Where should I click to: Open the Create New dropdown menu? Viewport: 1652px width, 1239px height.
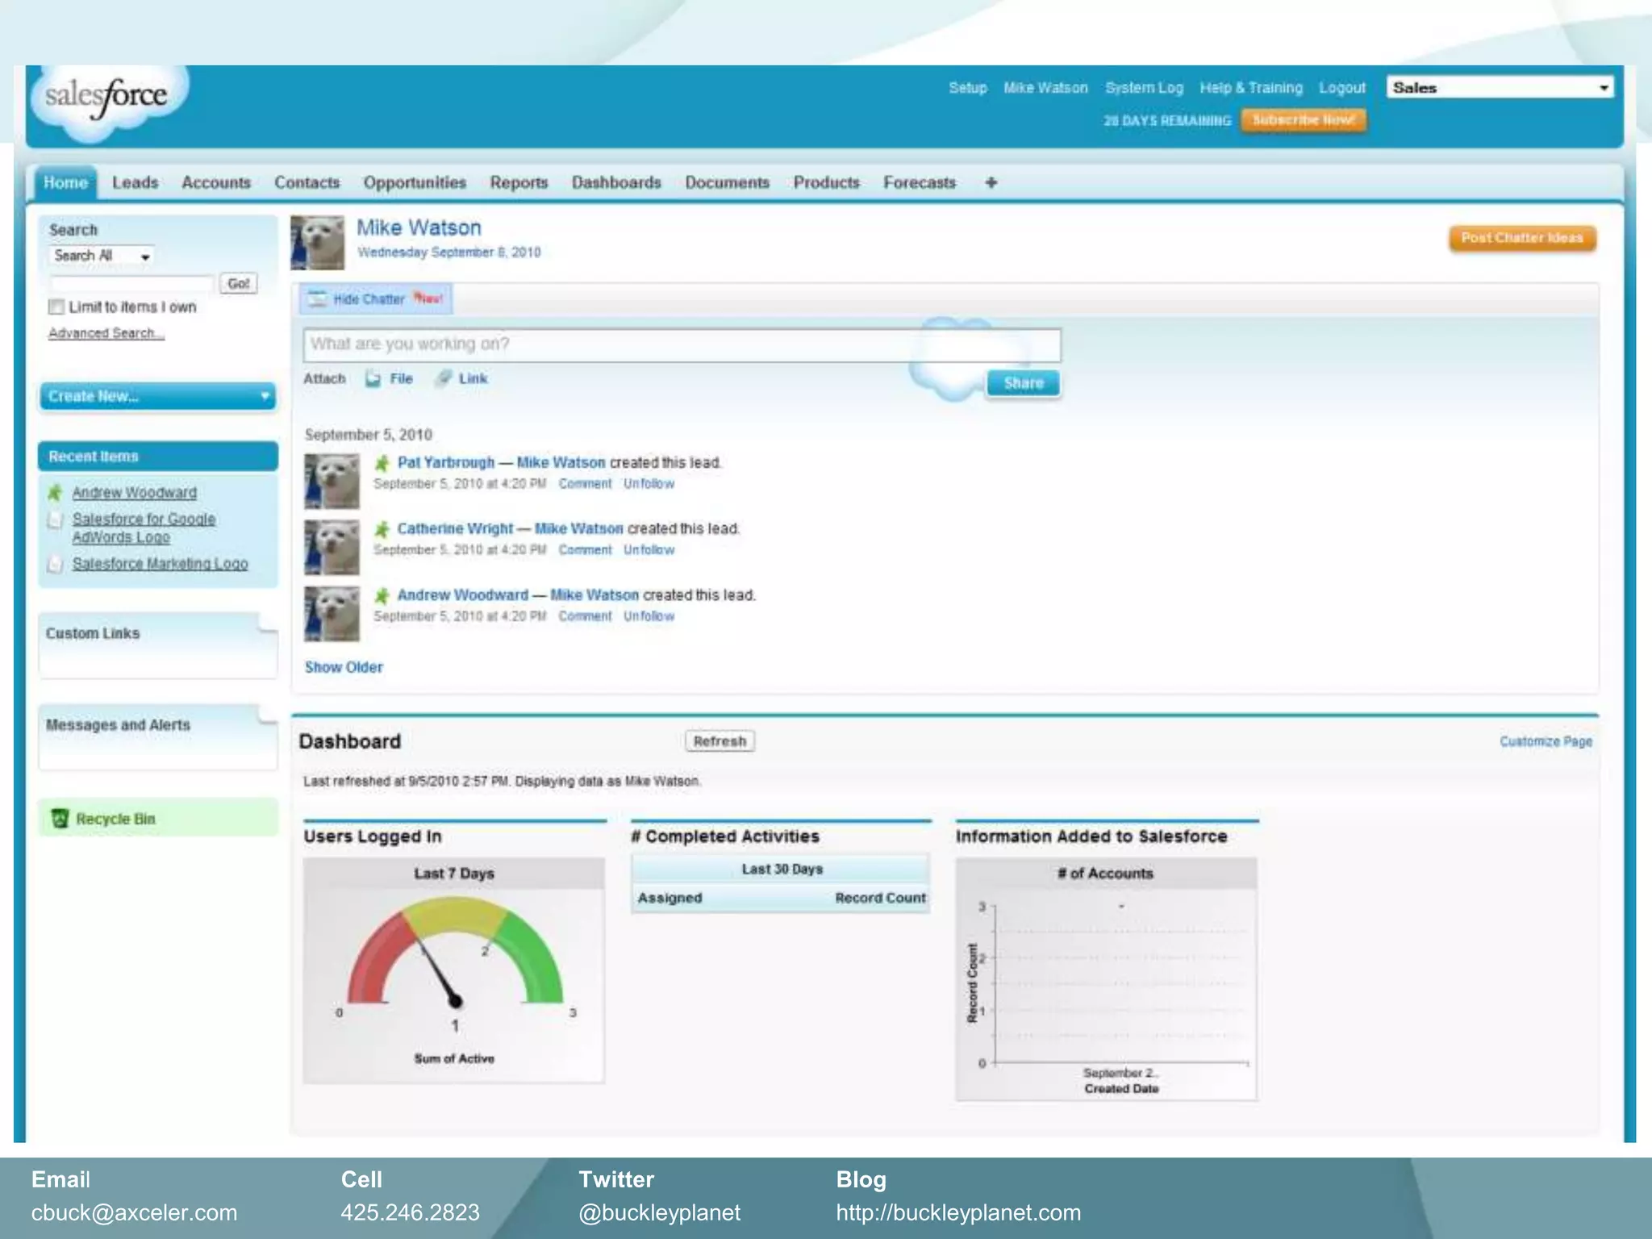tap(157, 396)
